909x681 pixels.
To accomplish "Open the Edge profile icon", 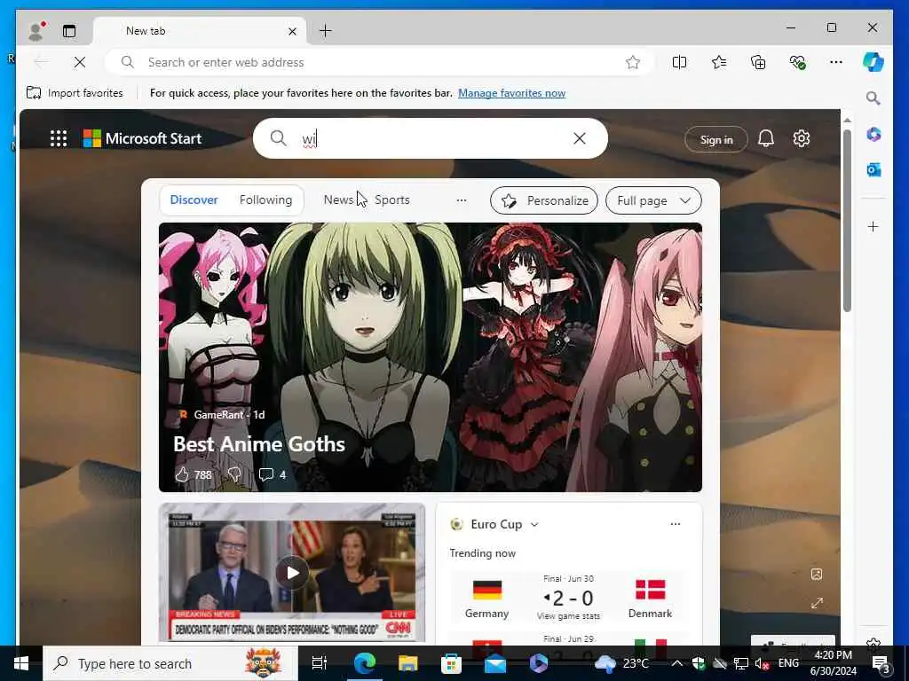I will pos(36,31).
